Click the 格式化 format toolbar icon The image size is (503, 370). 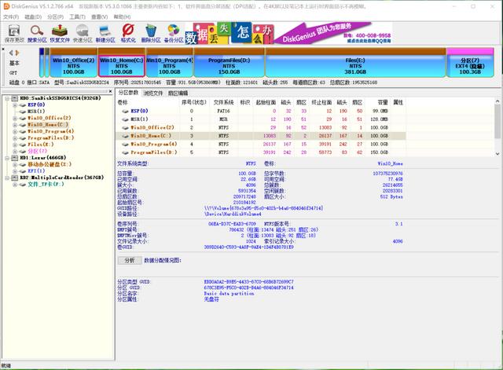(x=128, y=32)
